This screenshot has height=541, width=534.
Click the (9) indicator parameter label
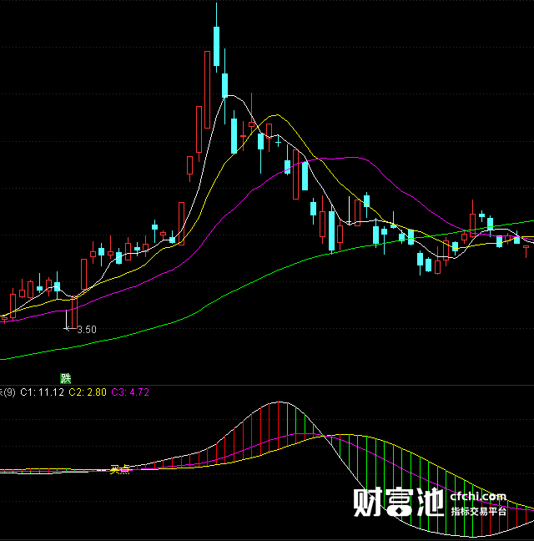coord(8,392)
